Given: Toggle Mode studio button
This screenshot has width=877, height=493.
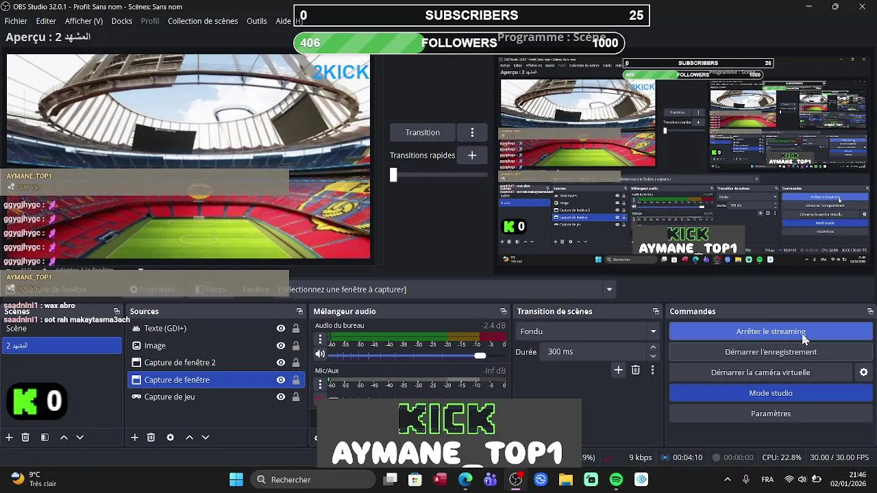Looking at the screenshot, I should click(x=770, y=393).
